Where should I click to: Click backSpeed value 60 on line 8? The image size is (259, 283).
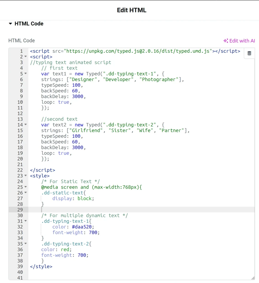click(75, 91)
